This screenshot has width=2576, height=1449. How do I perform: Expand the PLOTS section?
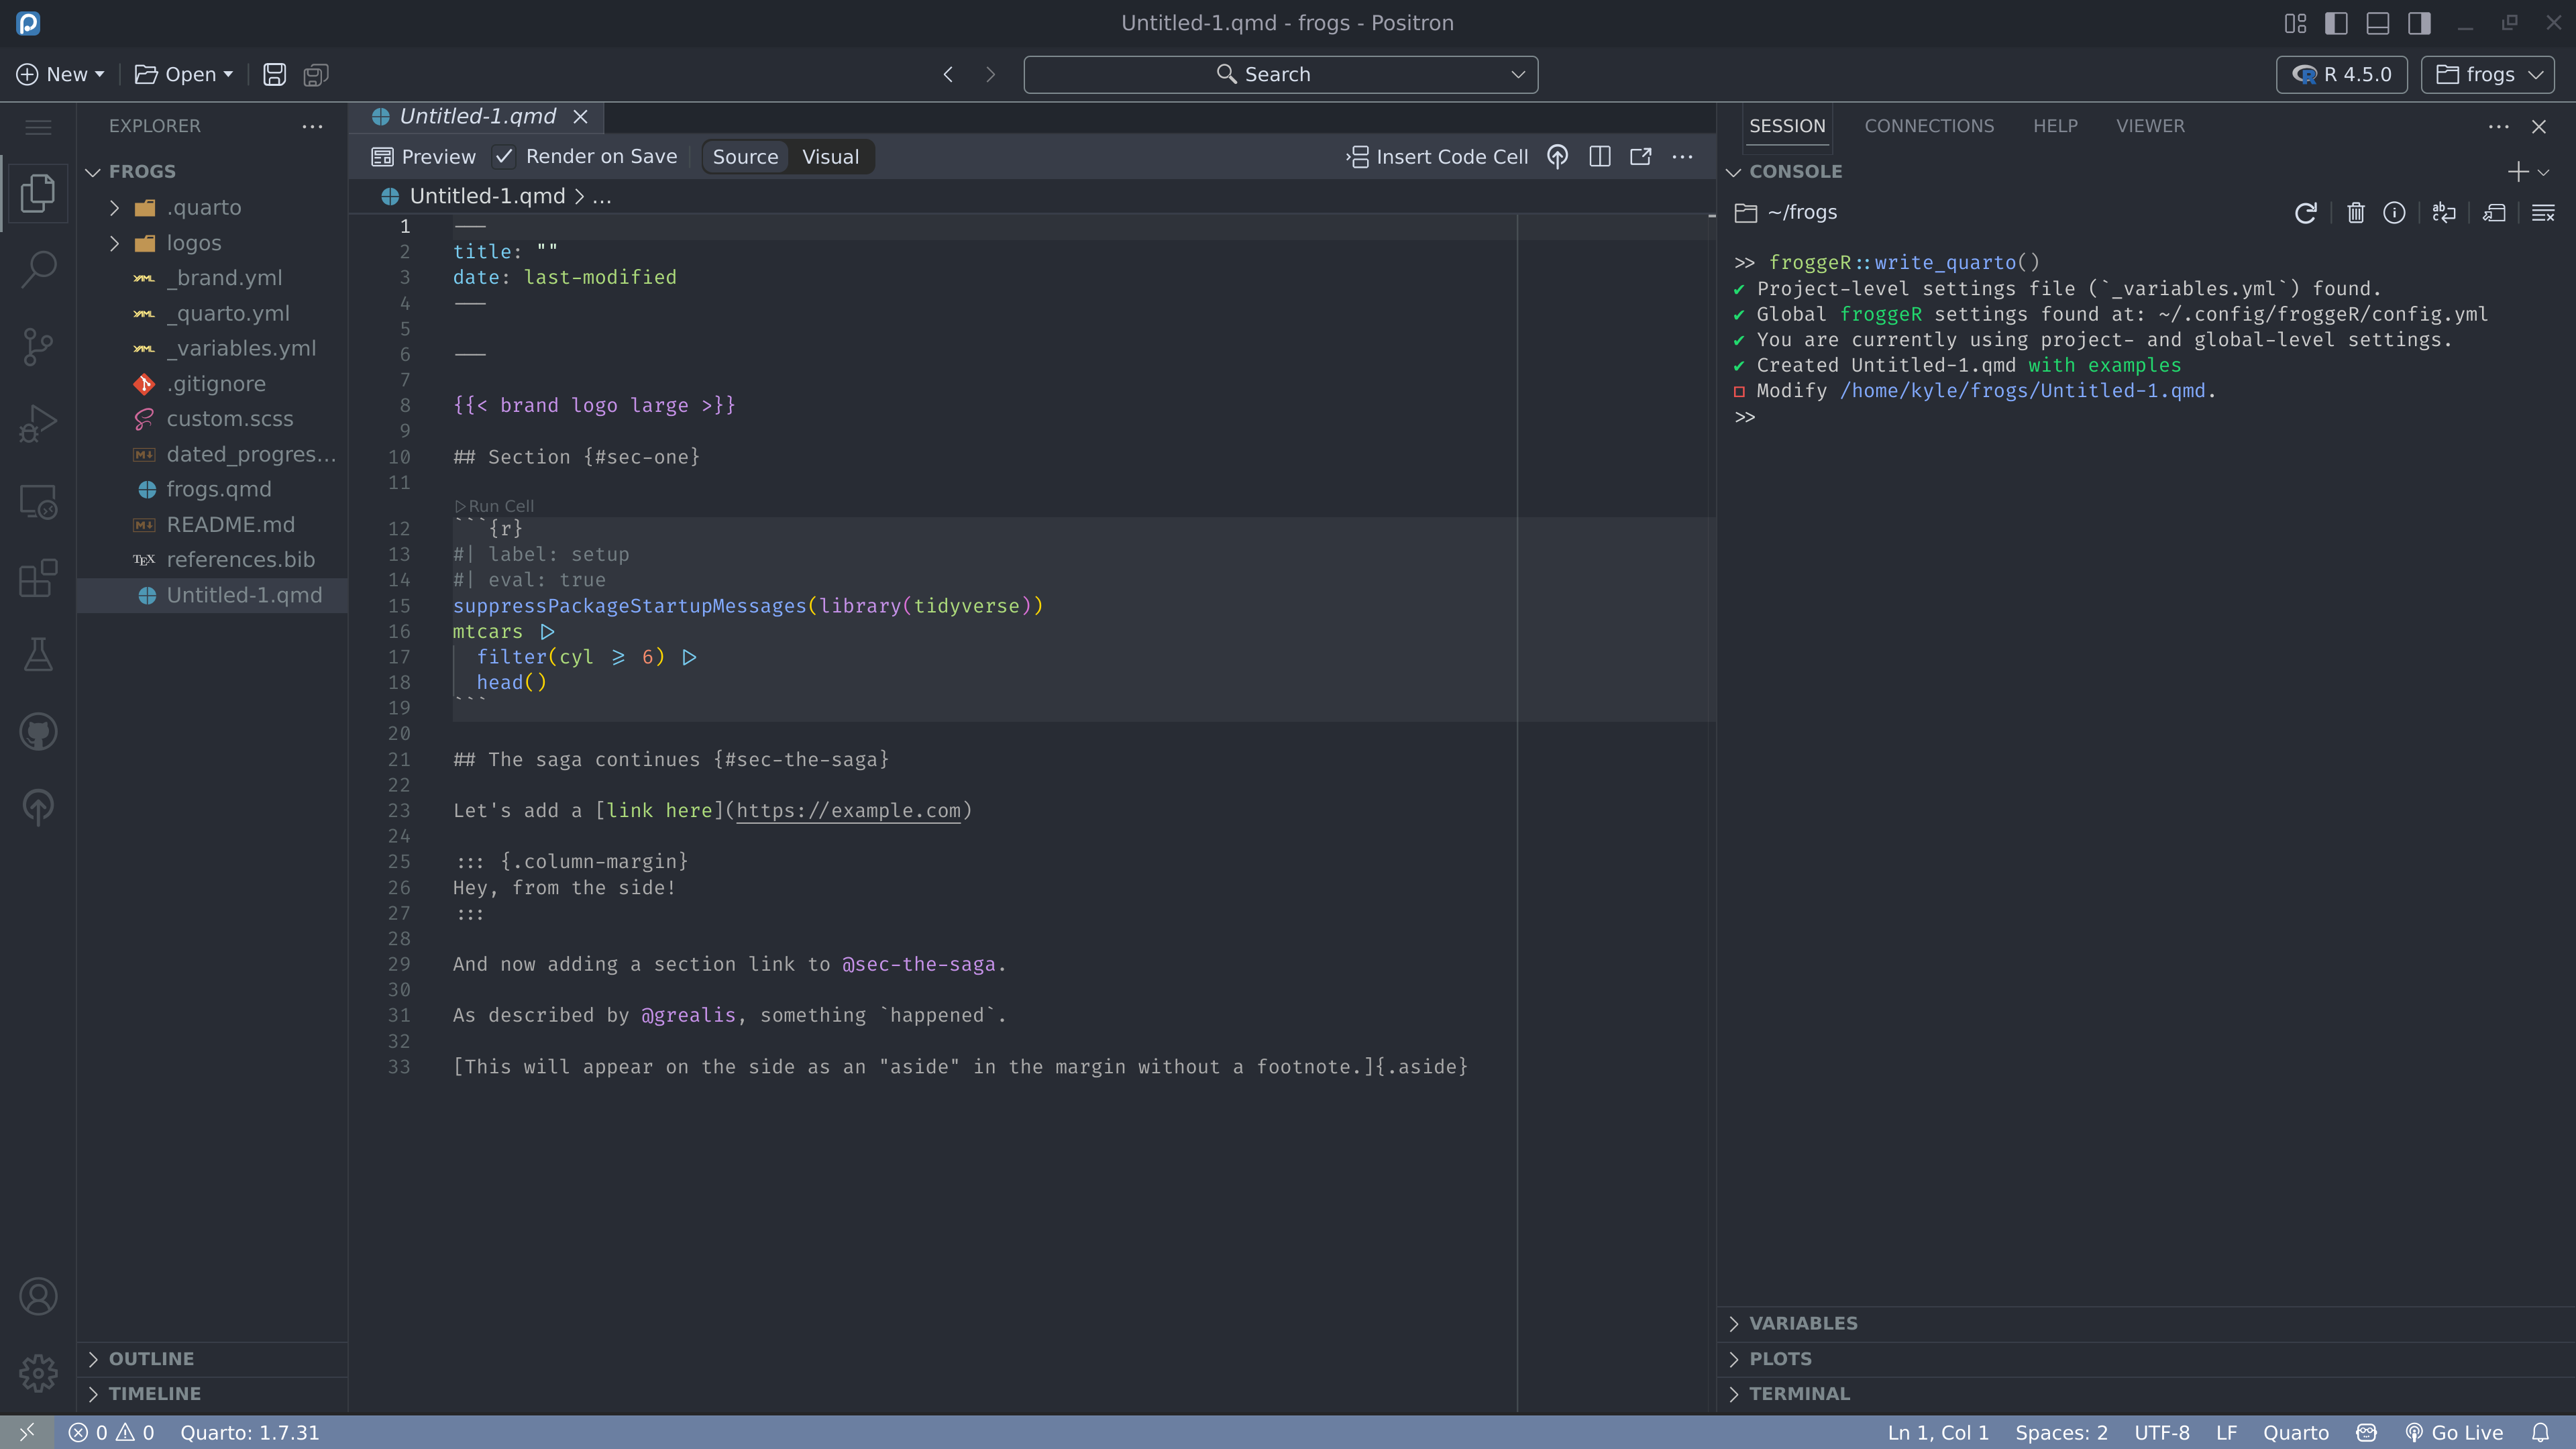coord(2146,1359)
